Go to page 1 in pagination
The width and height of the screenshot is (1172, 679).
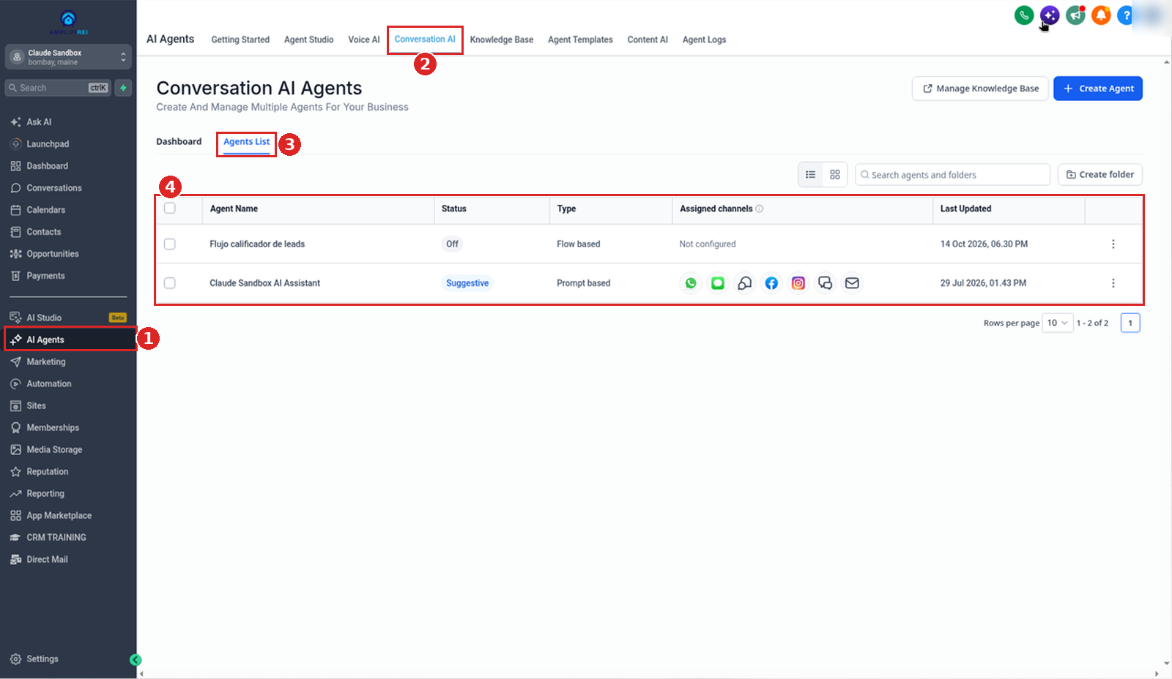click(x=1130, y=323)
